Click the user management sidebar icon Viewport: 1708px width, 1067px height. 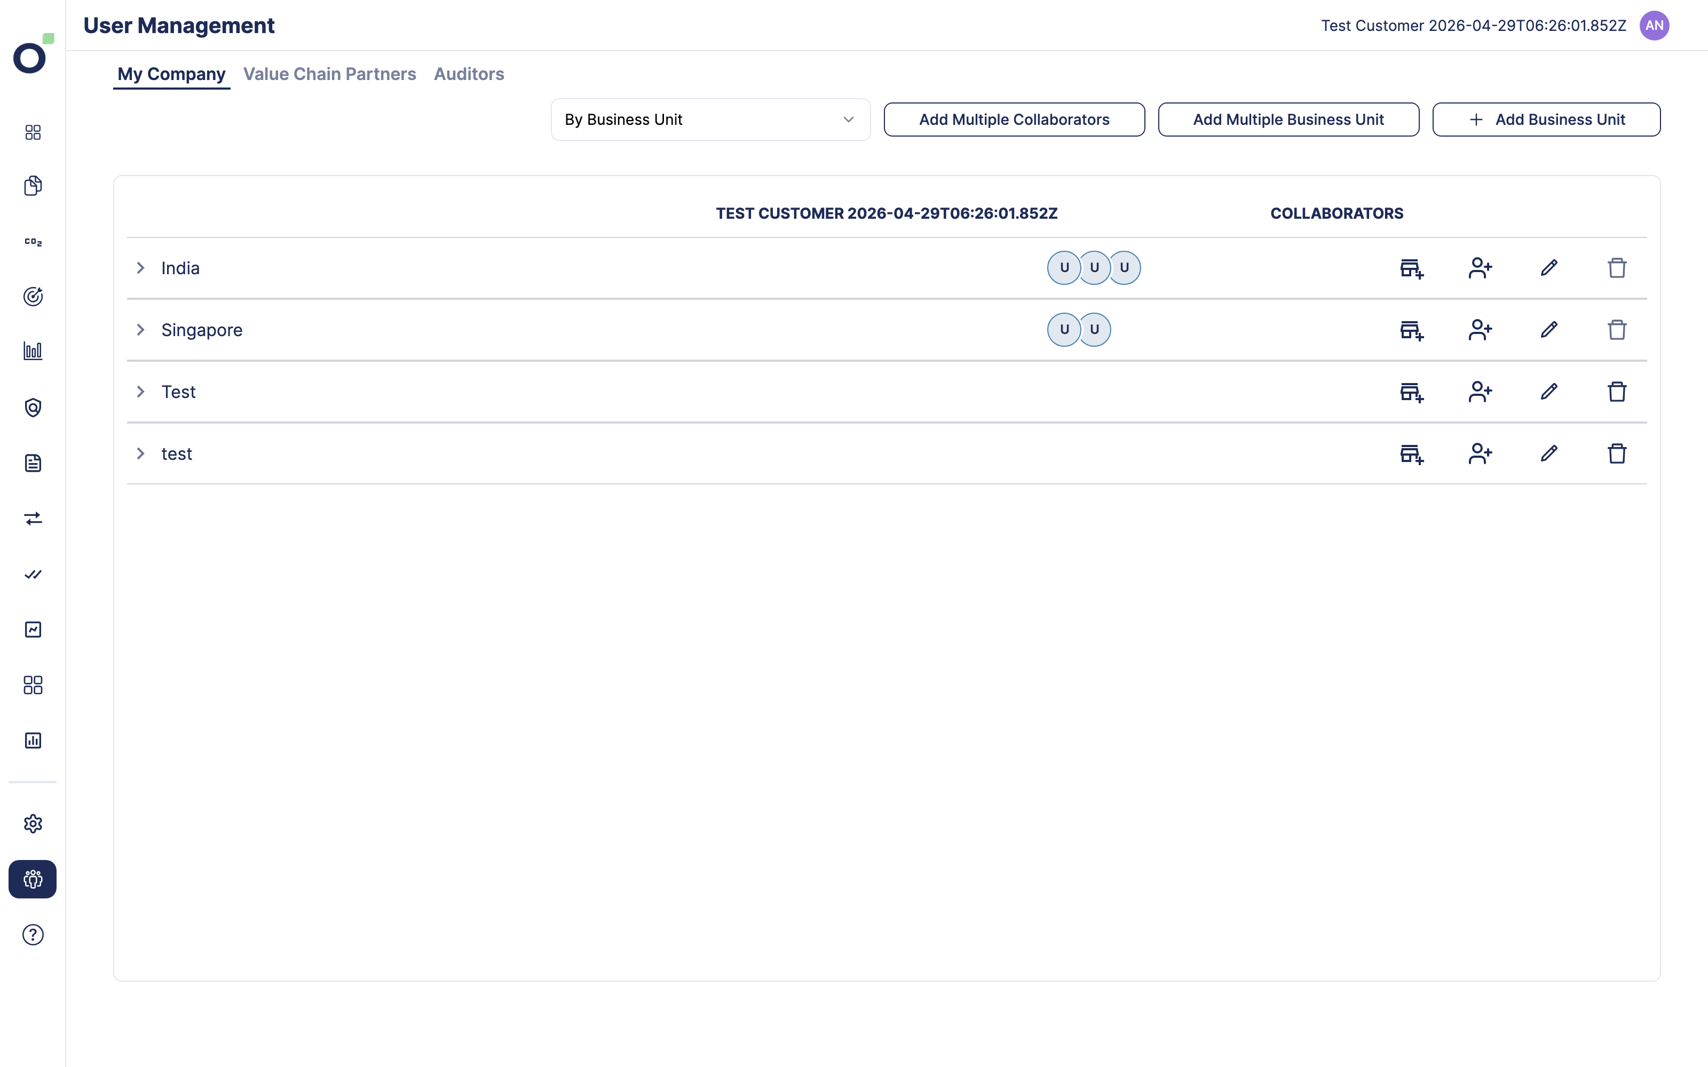click(33, 879)
